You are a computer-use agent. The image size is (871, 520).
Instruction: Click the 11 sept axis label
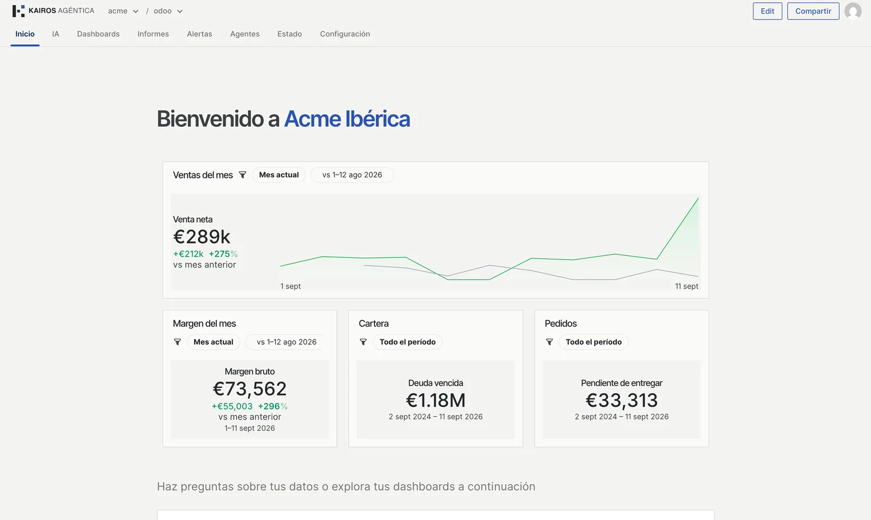686,286
